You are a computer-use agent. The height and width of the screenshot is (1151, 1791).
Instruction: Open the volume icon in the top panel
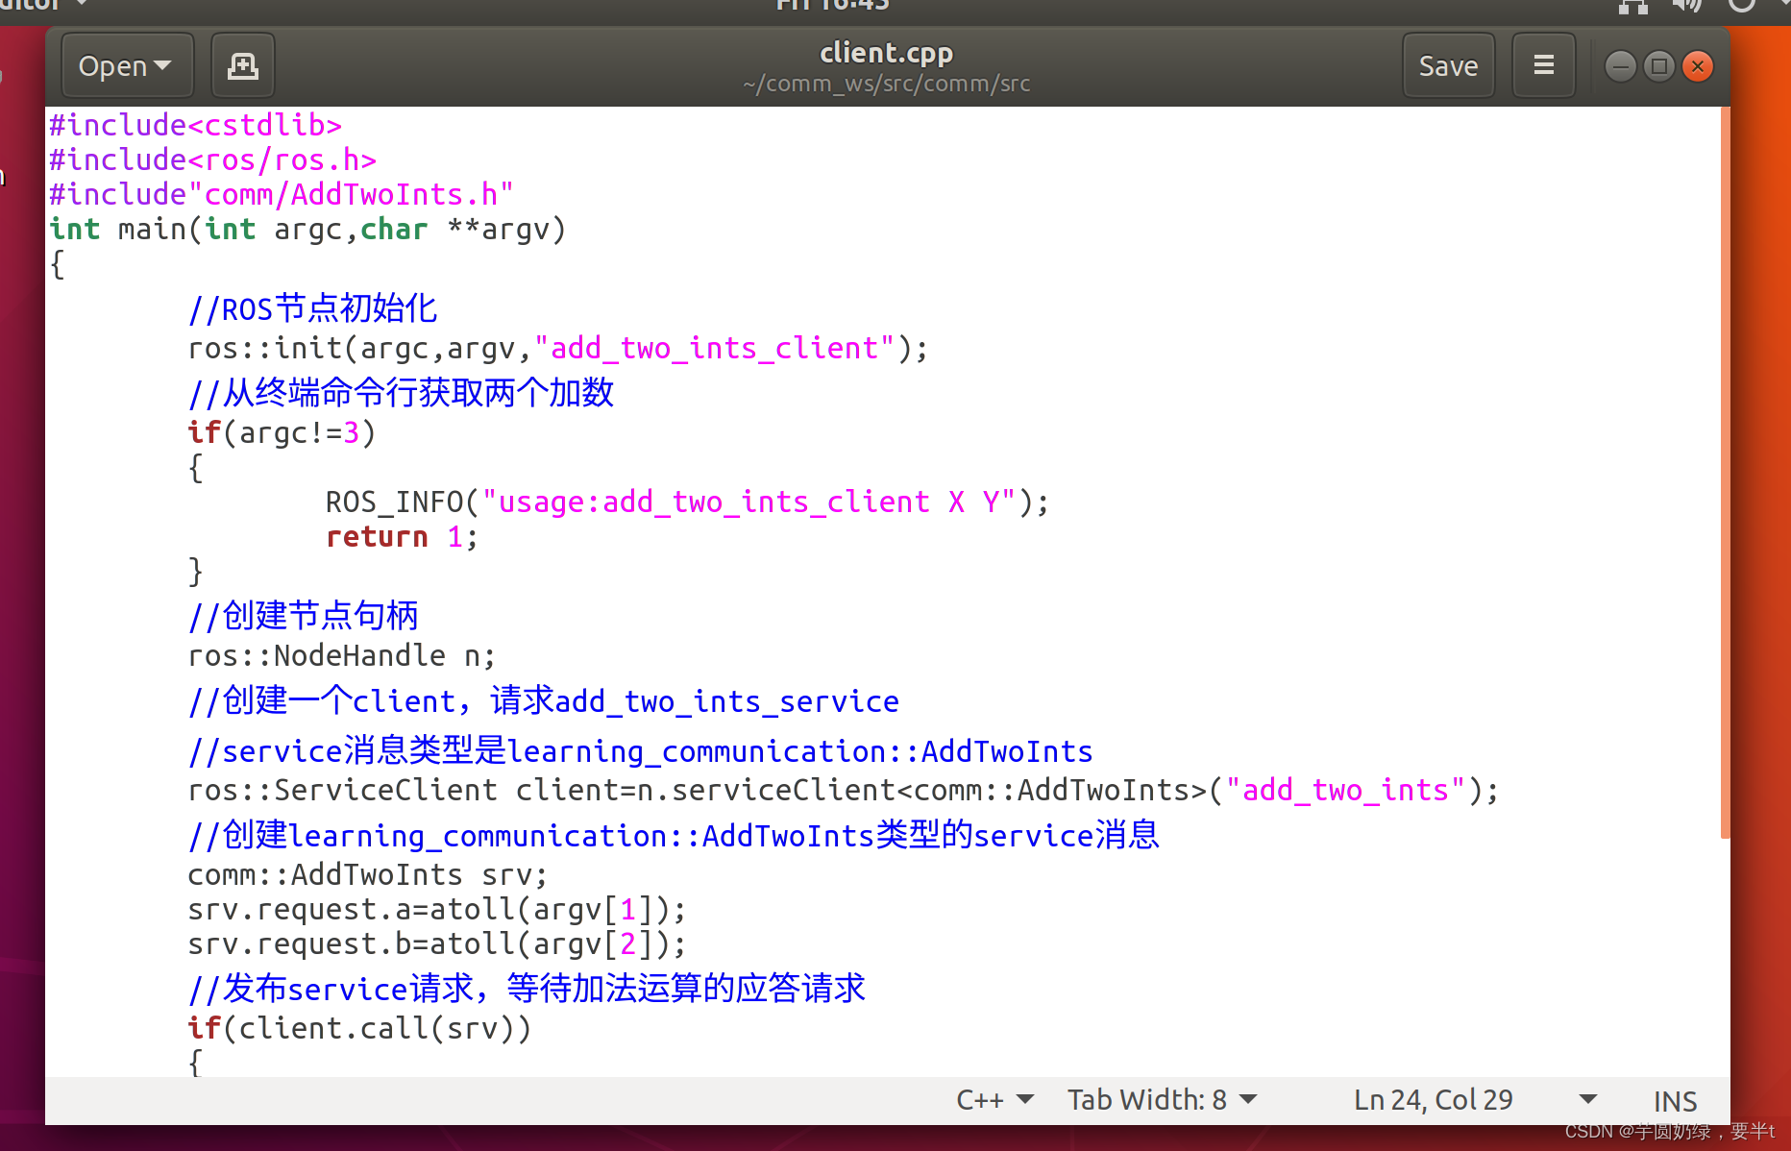pos(1686,6)
